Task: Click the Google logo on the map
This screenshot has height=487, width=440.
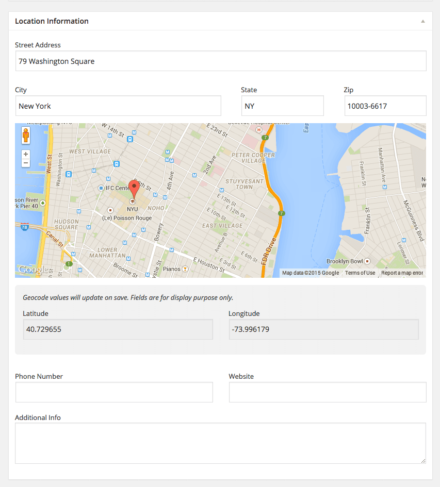Action: point(33,270)
